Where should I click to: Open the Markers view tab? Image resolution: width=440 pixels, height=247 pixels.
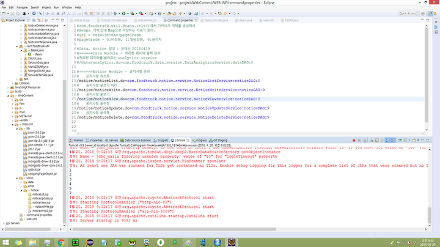click(x=76, y=141)
